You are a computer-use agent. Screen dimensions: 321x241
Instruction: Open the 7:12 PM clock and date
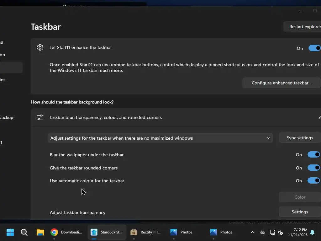[x=298, y=232]
